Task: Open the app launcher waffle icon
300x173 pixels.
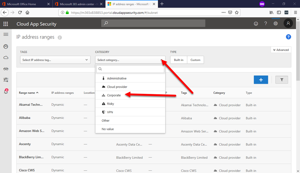Action: point(6,24)
